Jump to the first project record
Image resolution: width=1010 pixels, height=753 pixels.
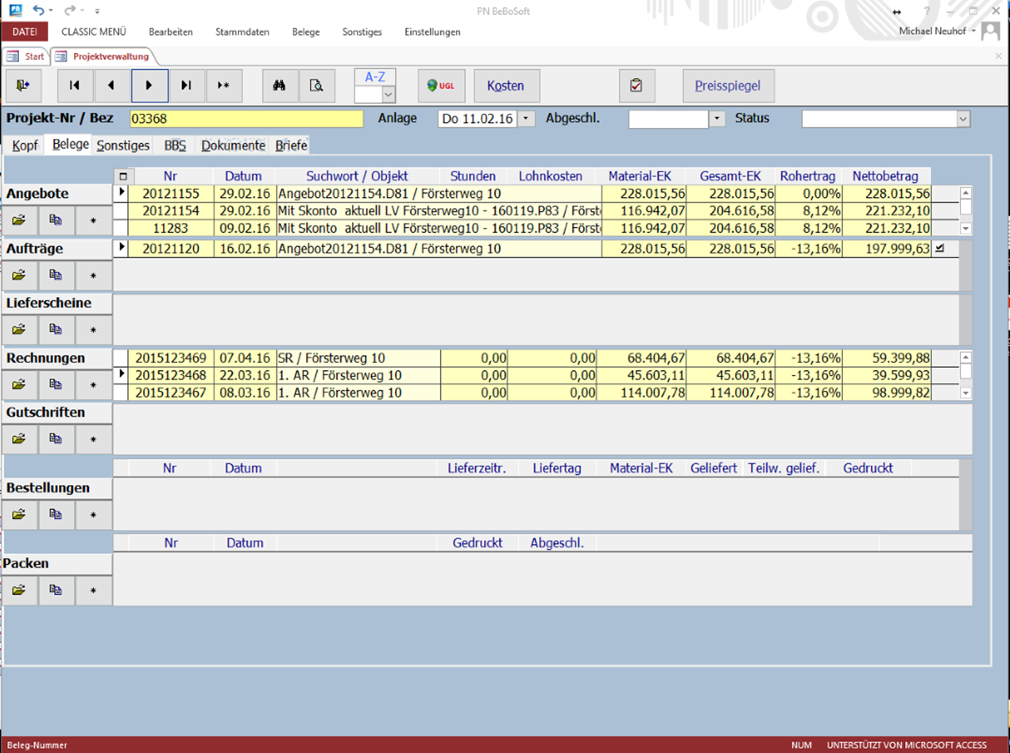[75, 86]
